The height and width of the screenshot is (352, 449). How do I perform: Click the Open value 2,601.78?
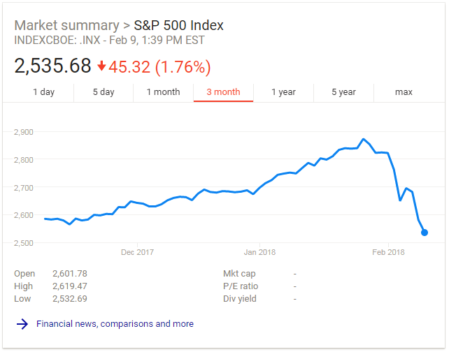point(70,274)
